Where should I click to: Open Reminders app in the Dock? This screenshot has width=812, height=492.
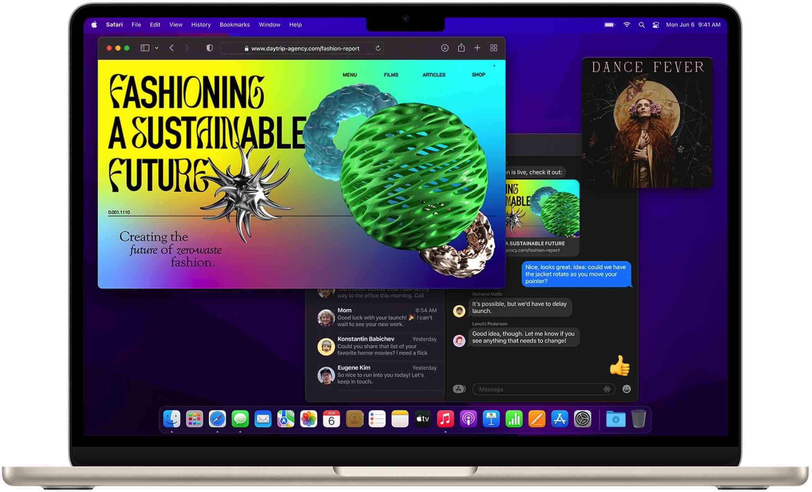click(x=377, y=419)
